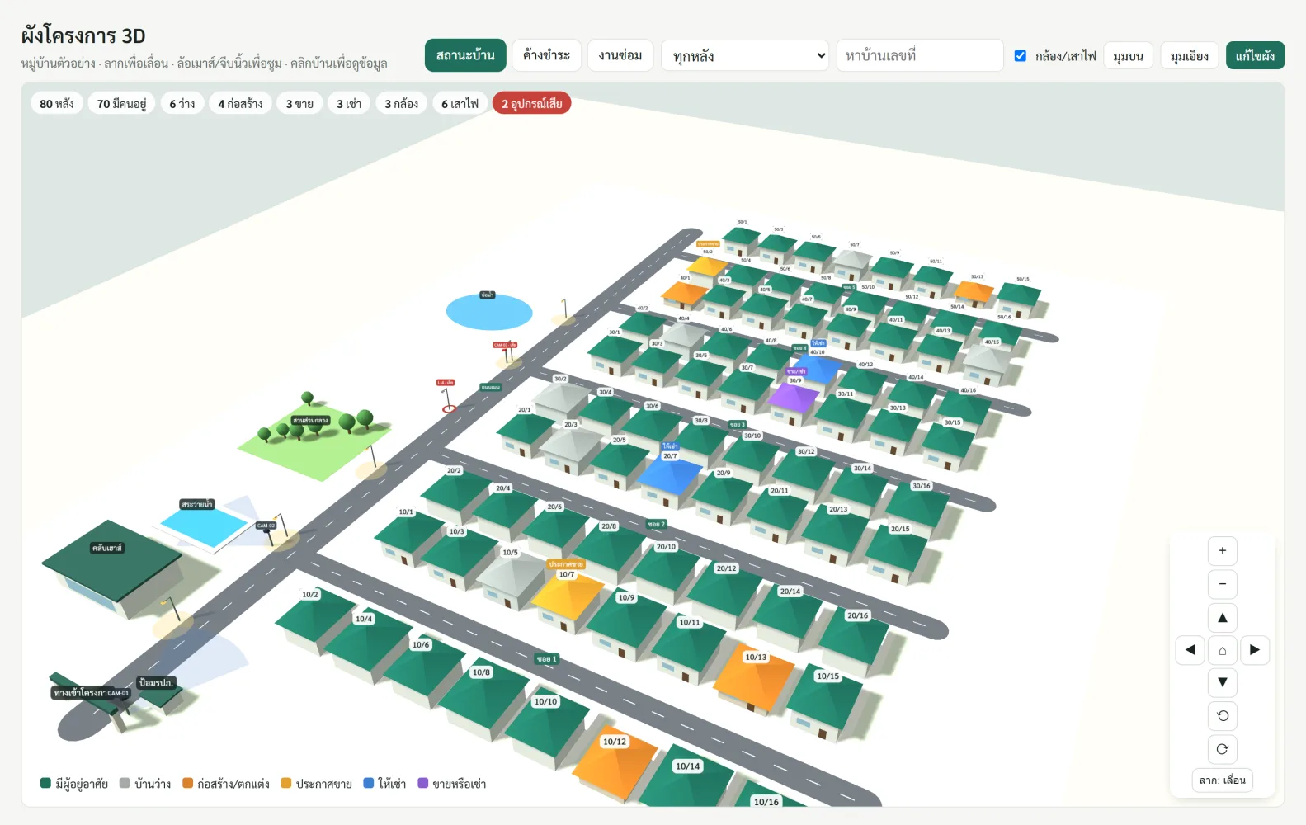Select the blue rental house 20/7
The height and width of the screenshot is (825, 1306).
tap(668, 478)
